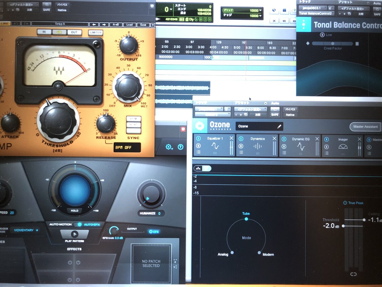Open the settings gear in the lower plugin

169,147
